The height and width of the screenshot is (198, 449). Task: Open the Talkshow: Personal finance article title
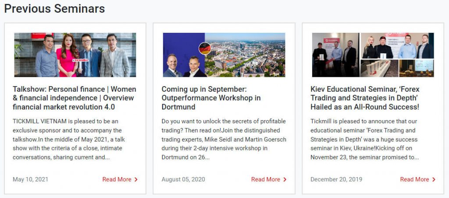pyautogui.click(x=75, y=98)
